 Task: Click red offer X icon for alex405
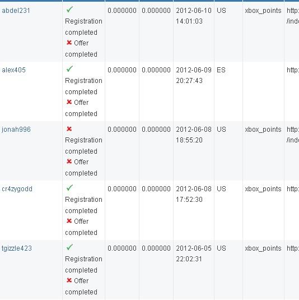pos(69,102)
